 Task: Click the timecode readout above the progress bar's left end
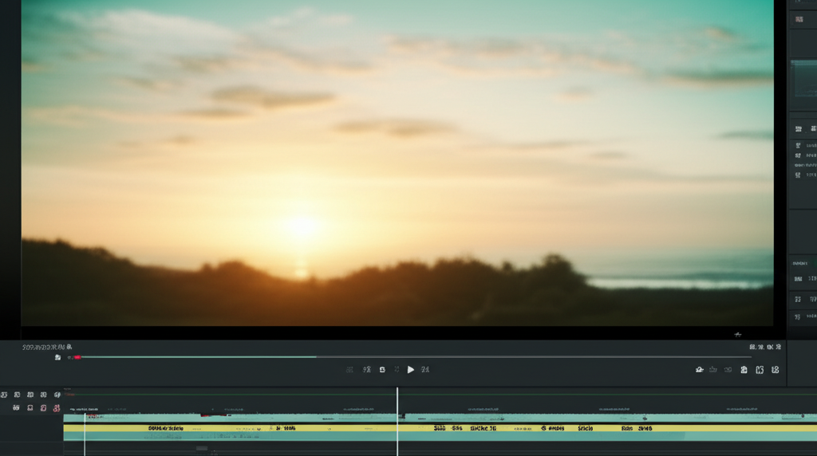pyautogui.click(x=47, y=347)
